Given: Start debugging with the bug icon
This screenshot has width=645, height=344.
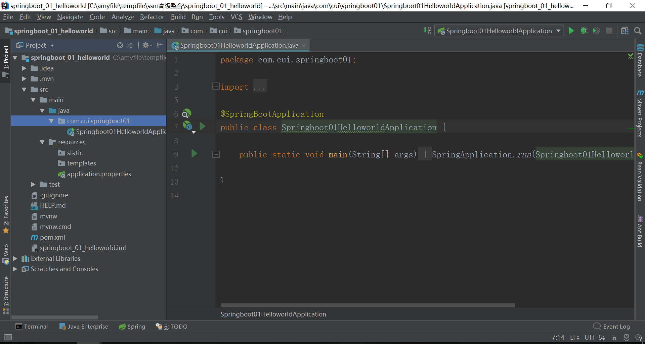Looking at the screenshot, I should (584, 31).
